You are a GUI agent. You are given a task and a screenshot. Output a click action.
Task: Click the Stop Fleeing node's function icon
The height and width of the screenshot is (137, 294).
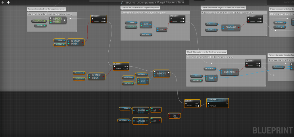coord(208,99)
